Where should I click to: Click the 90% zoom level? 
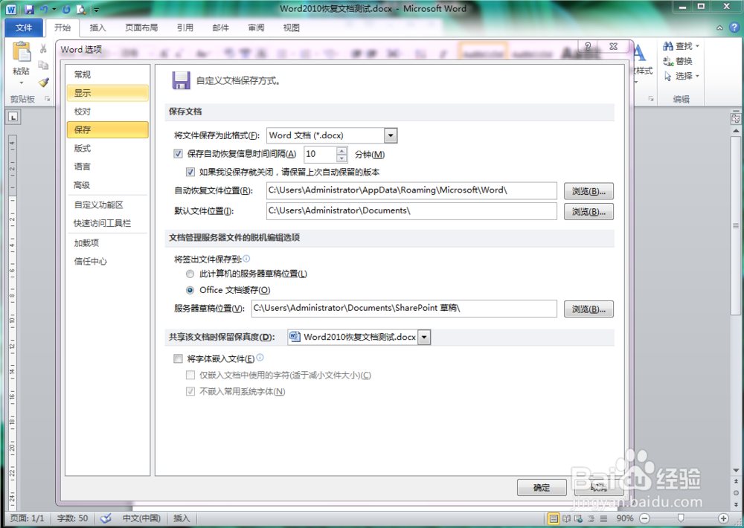point(625,518)
